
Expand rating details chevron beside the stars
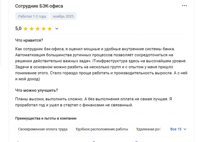pos(57,29)
